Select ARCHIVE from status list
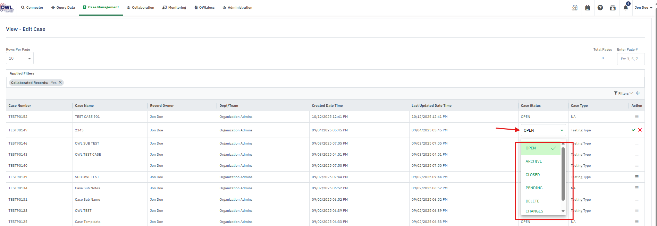 coord(534,161)
